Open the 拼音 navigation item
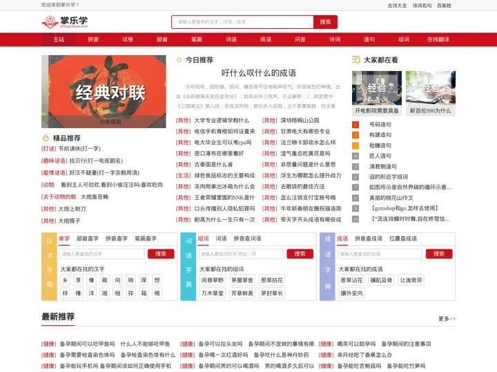The height and width of the screenshot is (372, 497). point(93,39)
